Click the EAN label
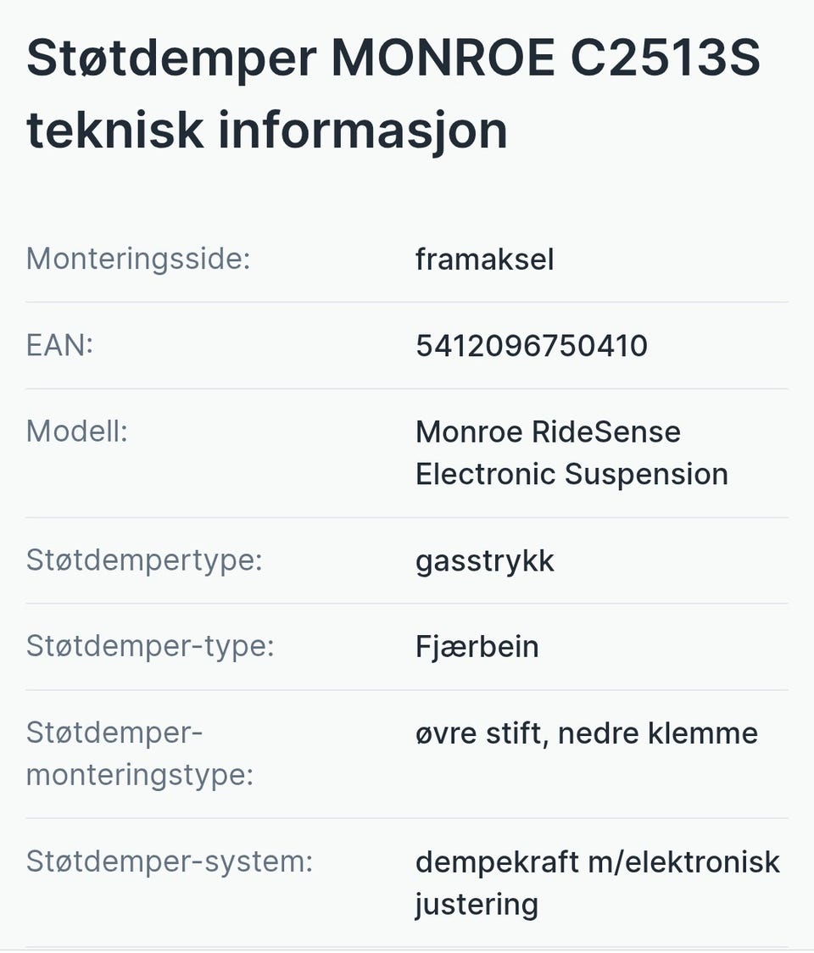The image size is (814, 953). click(59, 345)
